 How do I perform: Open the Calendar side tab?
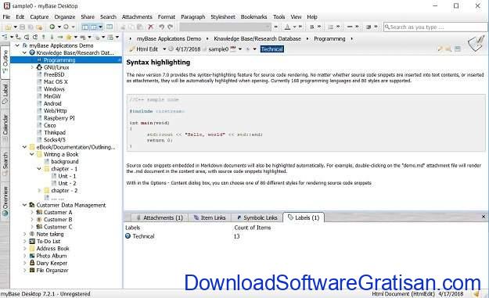pos(5,127)
